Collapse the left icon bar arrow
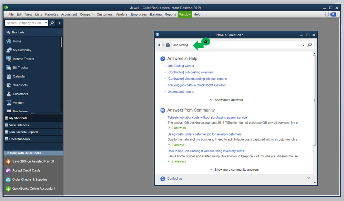Viewport: 344px width, 201px height. (x=59, y=23)
